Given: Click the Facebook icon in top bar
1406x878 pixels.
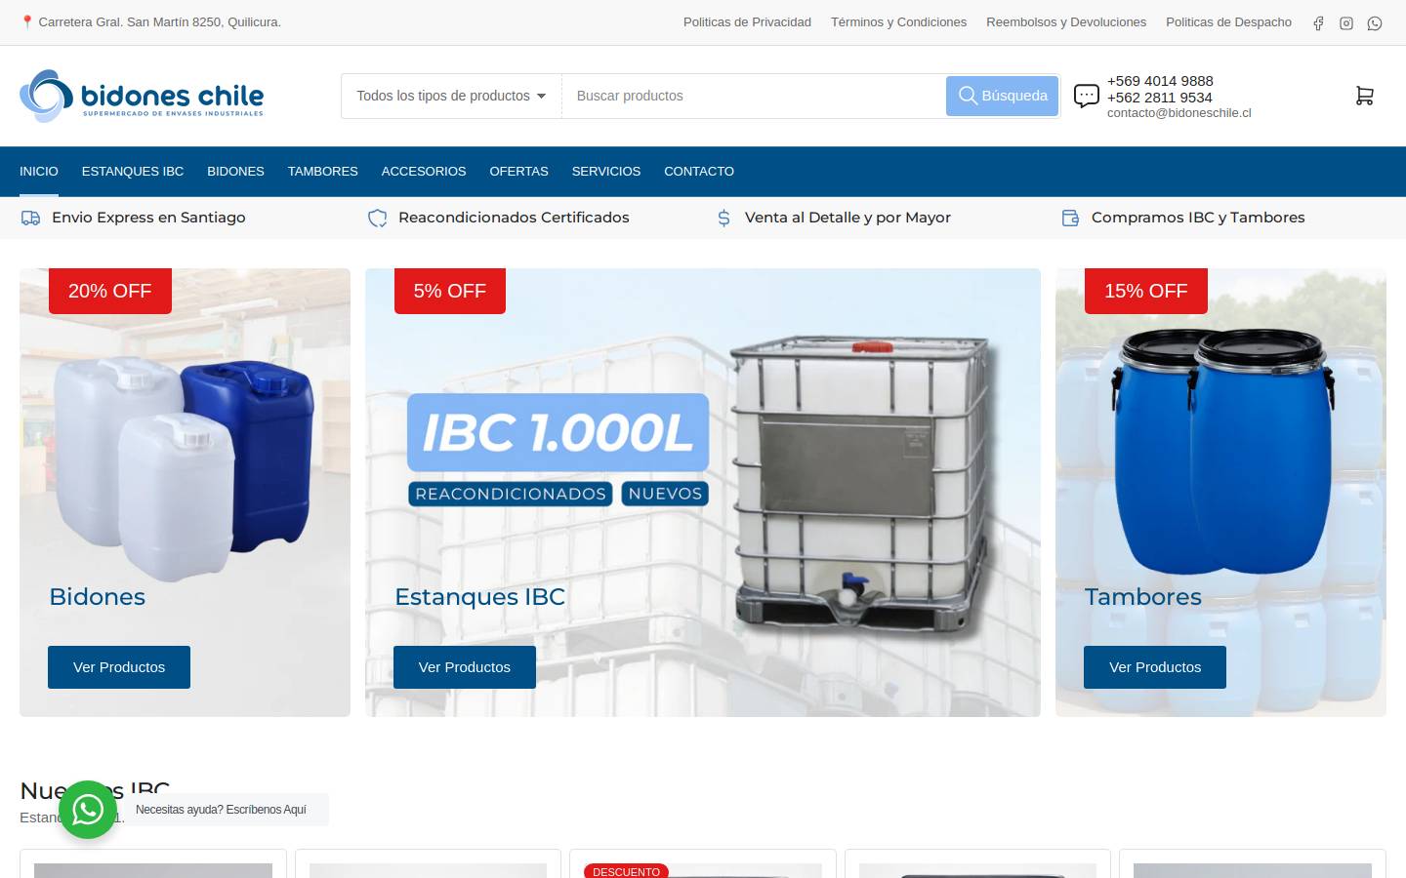Looking at the screenshot, I should tap(1318, 23).
